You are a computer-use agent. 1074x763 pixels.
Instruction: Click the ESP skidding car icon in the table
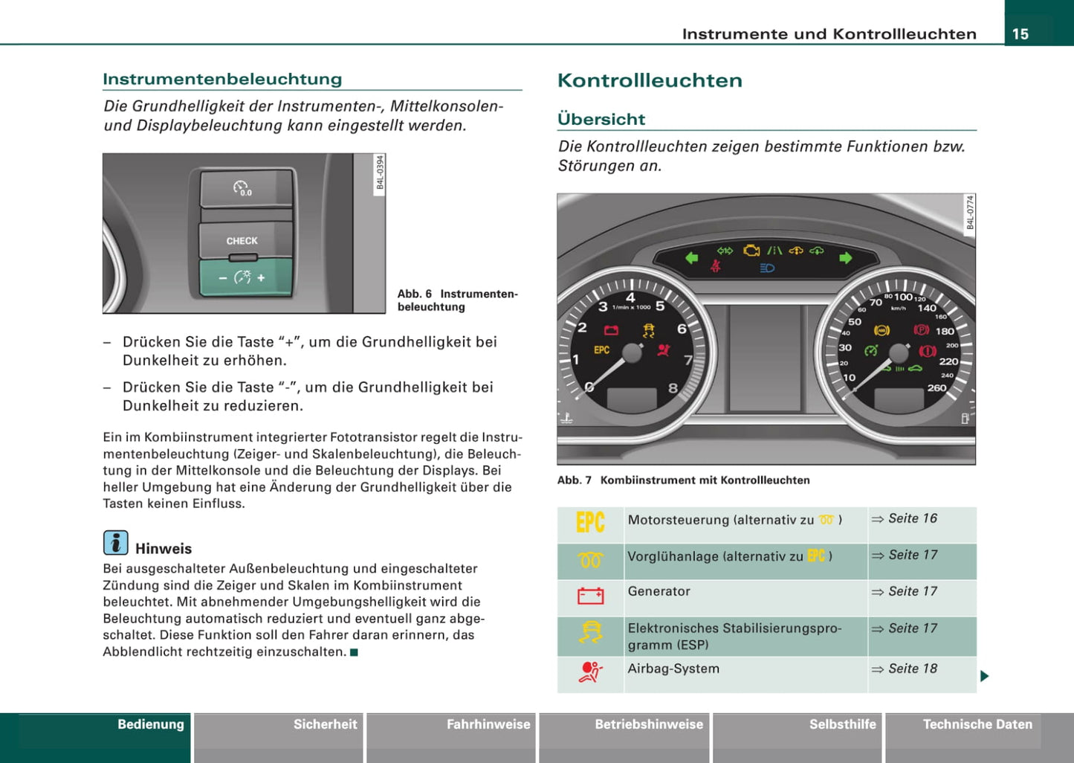tap(590, 634)
